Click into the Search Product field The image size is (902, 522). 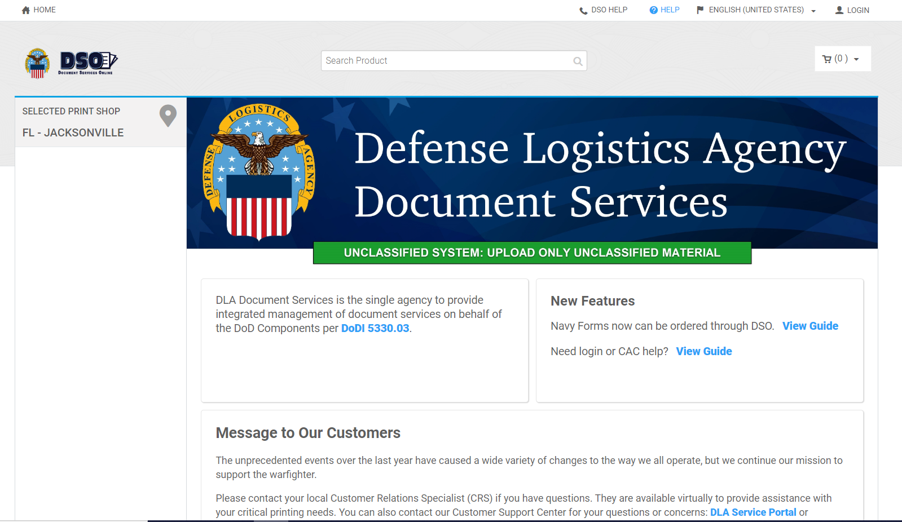pyautogui.click(x=446, y=61)
